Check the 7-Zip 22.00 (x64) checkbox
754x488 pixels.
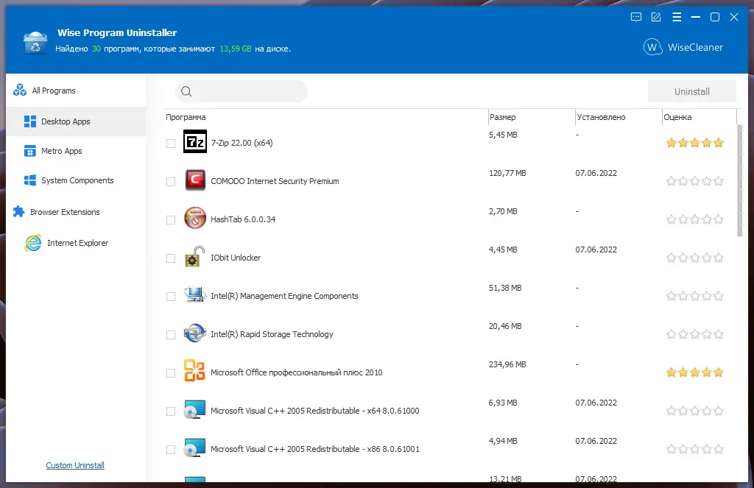click(171, 144)
